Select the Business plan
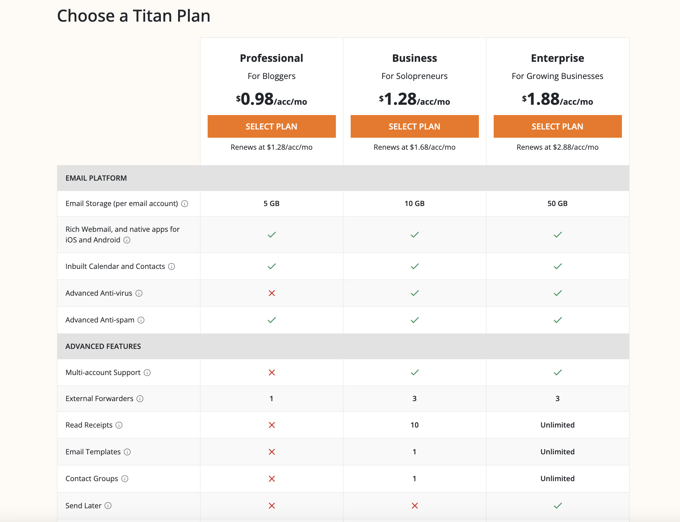The height and width of the screenshot is (522, 680). 415,126
